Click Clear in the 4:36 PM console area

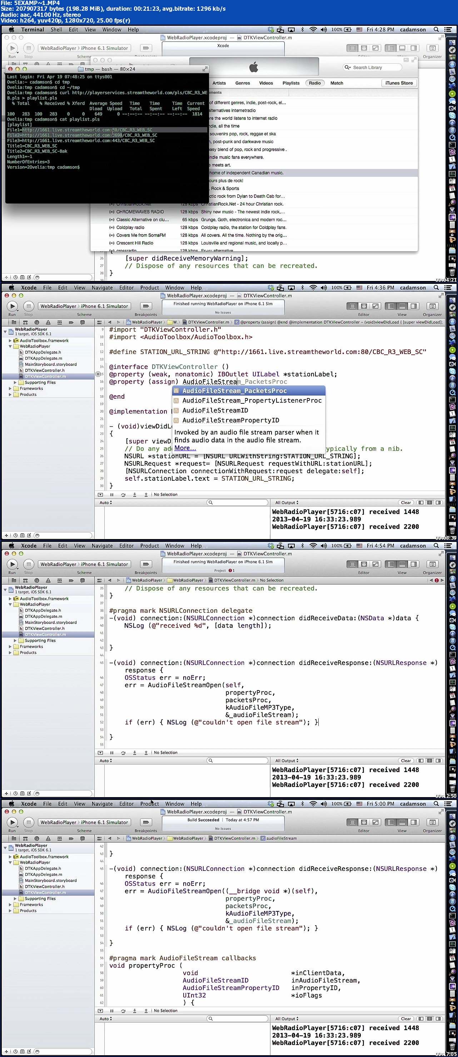pyautogui.click(x=405, y=503)
